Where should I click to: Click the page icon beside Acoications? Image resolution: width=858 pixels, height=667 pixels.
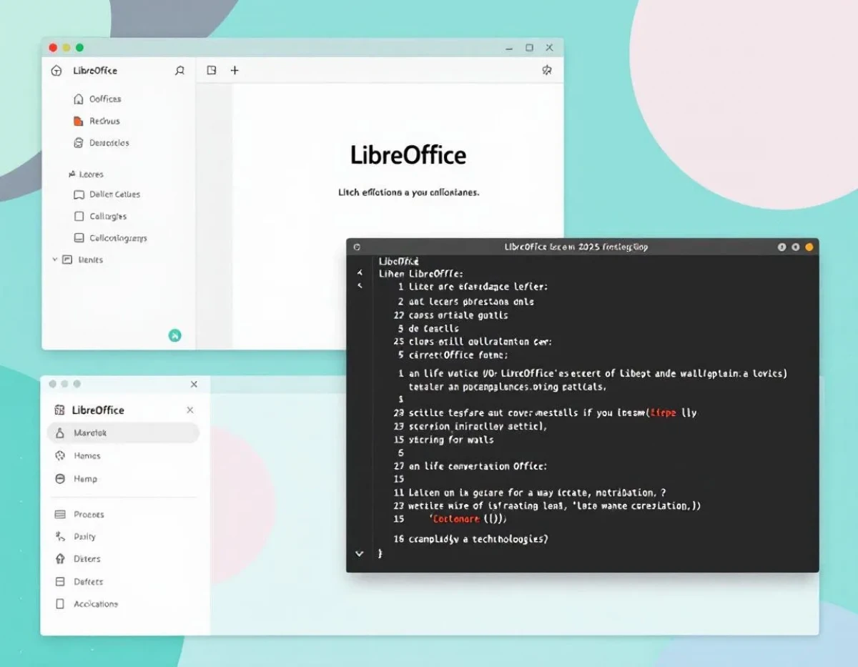tap(60, 603)
